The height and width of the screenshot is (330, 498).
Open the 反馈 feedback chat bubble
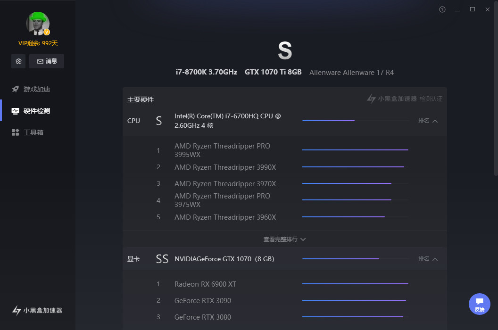click(x=479, y=304)
